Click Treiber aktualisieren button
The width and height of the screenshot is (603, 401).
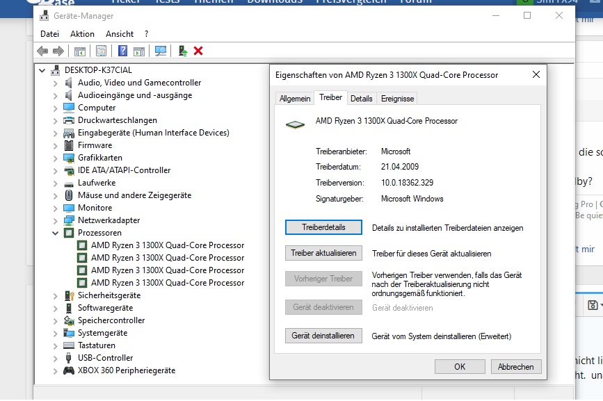click(323, 253)
